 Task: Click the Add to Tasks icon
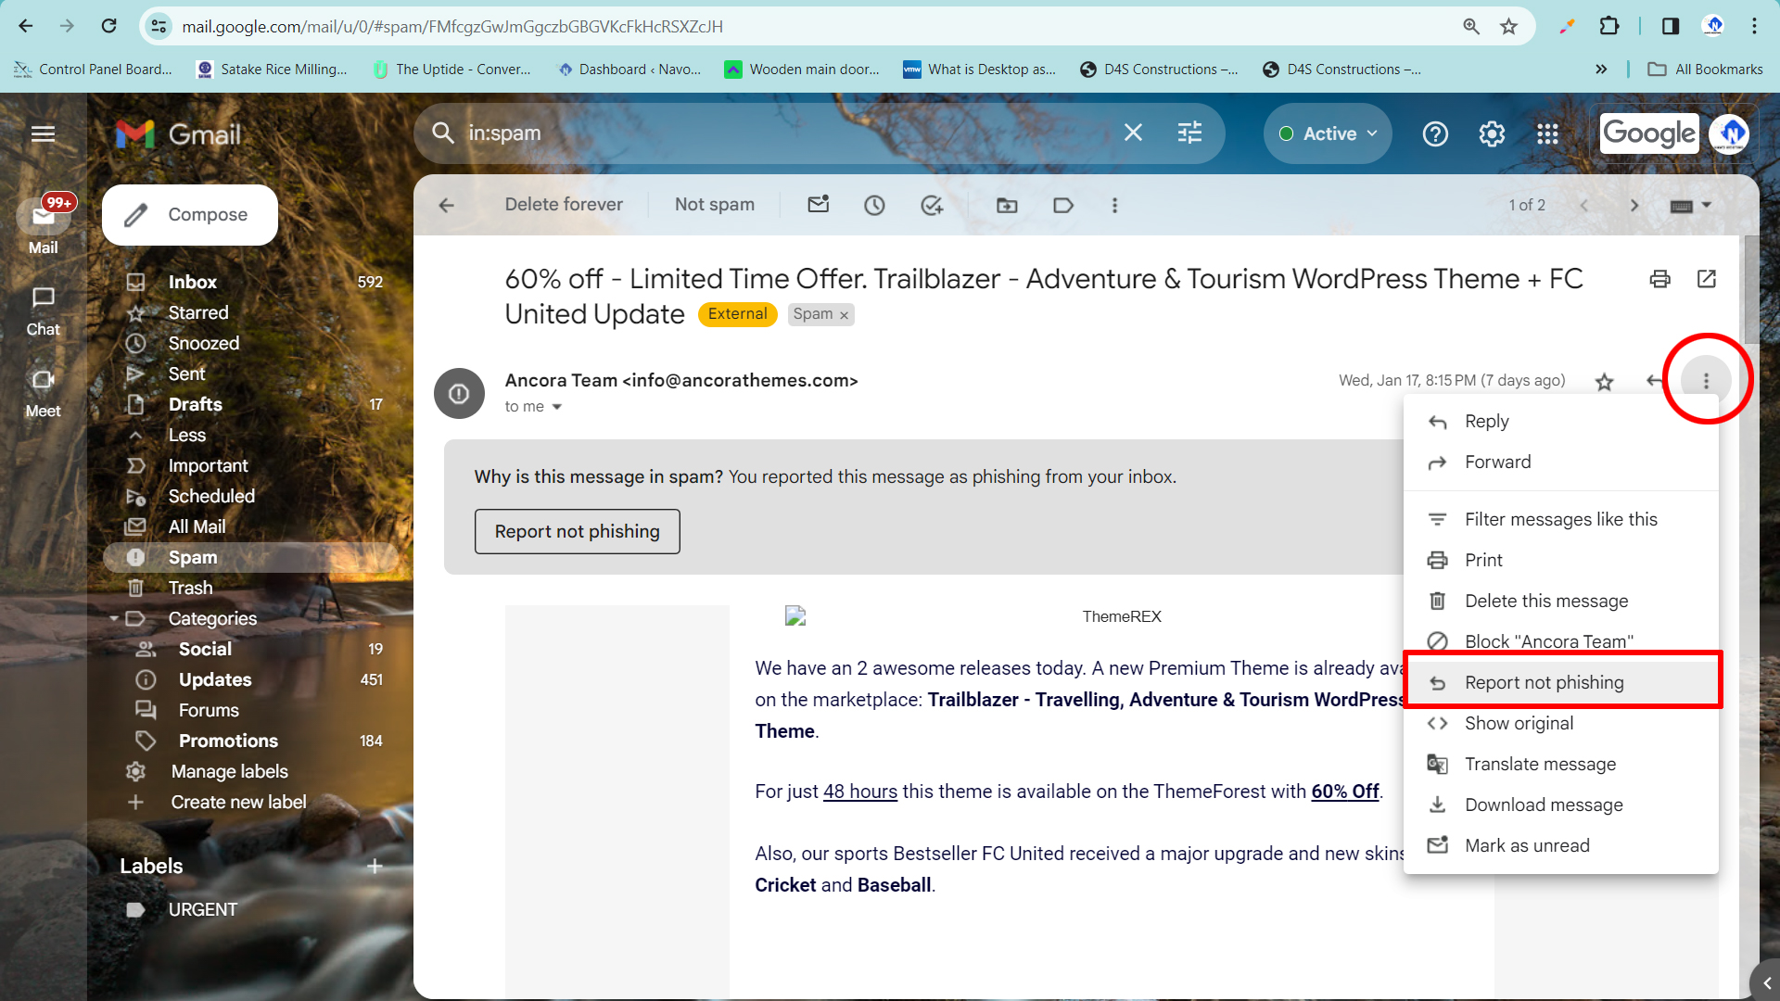(x=932, y=205)
